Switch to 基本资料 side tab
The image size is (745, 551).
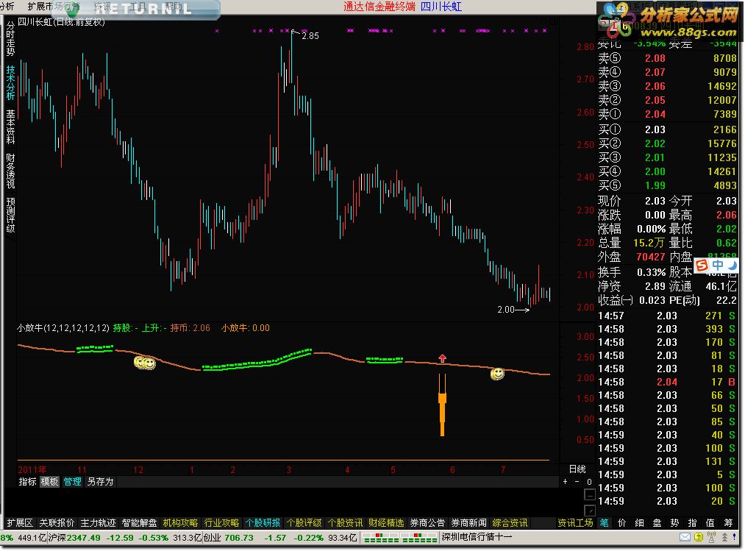(10, 127)
